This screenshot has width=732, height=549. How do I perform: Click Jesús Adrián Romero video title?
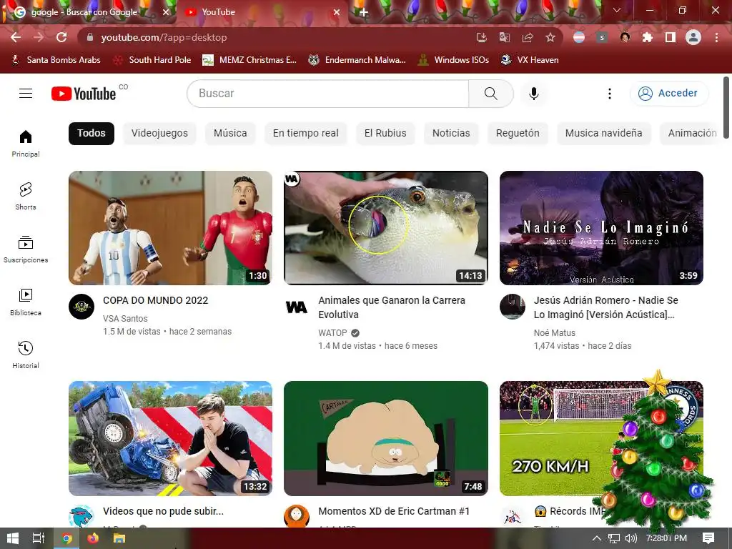point(606,307)
